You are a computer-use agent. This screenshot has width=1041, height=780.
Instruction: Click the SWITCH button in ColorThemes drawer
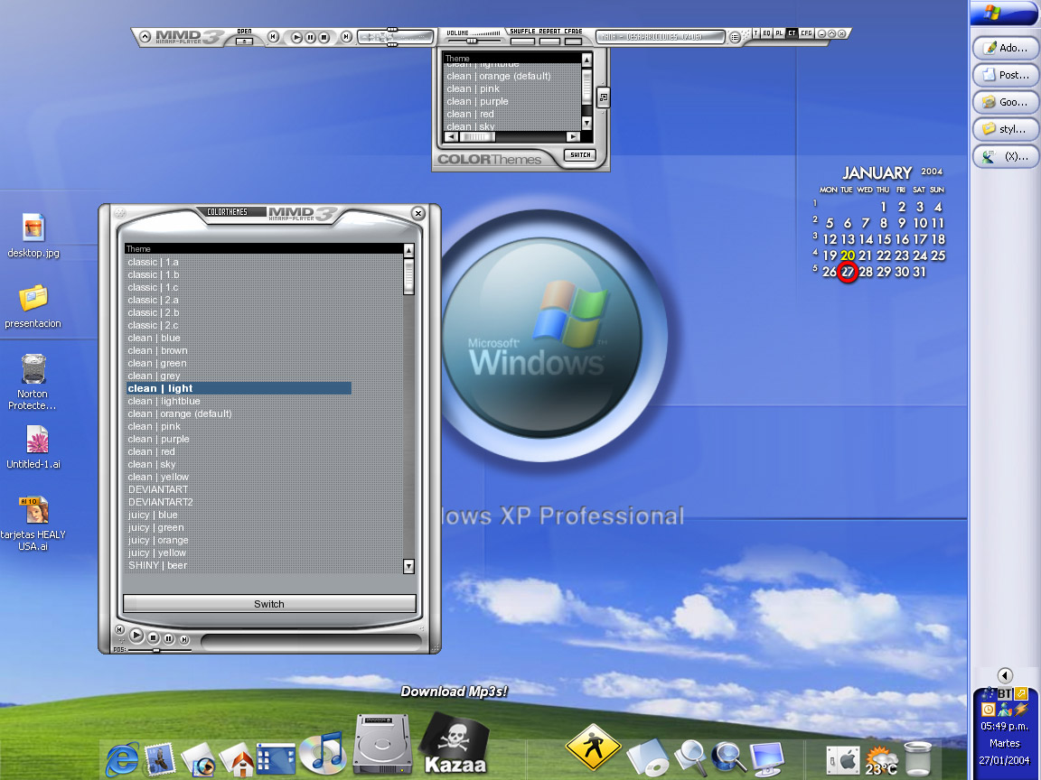[580, 154]
